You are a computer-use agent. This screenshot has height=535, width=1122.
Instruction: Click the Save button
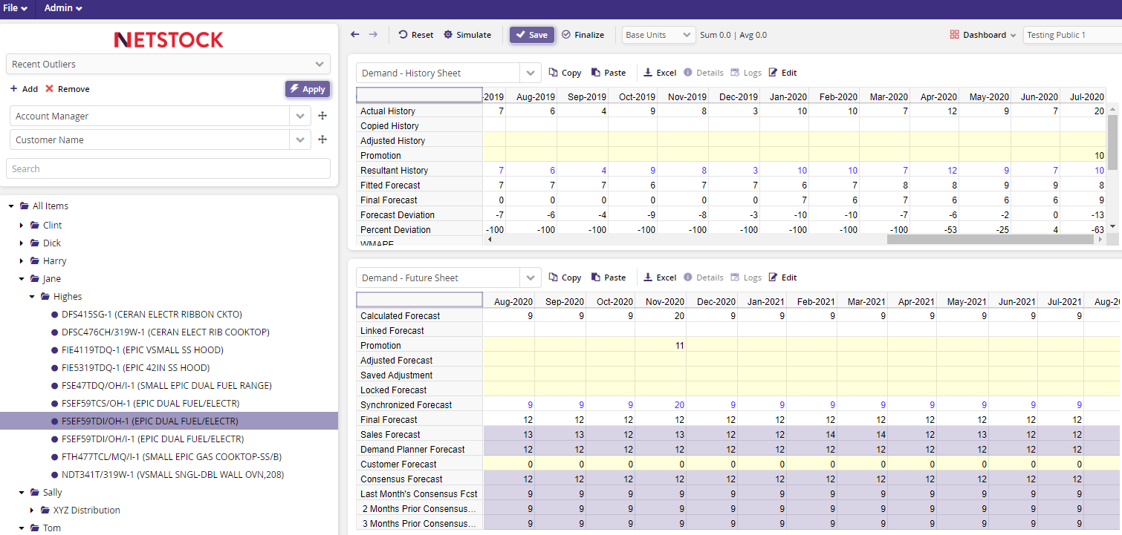point(532,35)
